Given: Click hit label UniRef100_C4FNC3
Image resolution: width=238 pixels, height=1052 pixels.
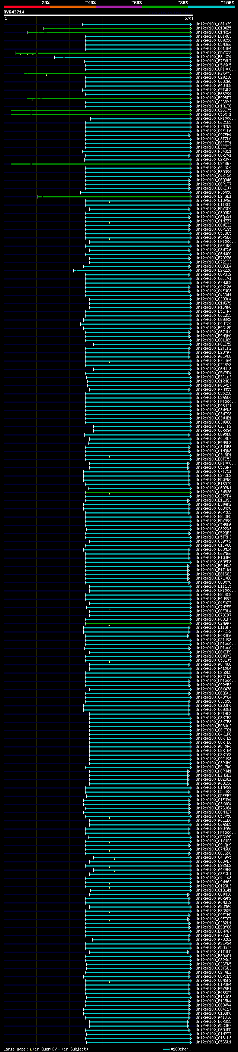Looking at the screenshot, I should click(x=213, y=291).
